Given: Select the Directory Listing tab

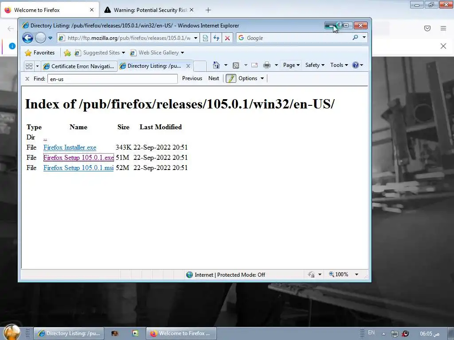Looking at the screenshot, I should coord(151,66).
